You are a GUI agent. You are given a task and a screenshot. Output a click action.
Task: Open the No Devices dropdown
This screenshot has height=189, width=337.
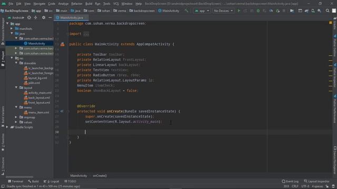click(x=223, y=10)
